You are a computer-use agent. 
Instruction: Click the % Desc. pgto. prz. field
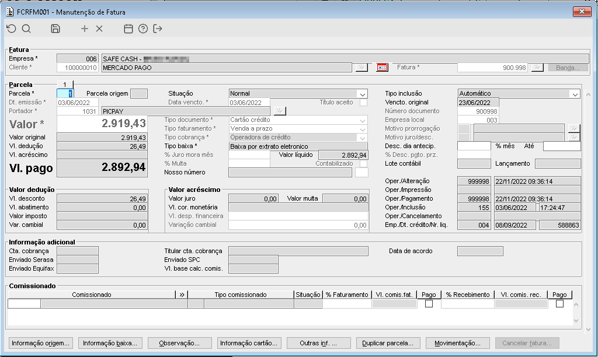(x=474, y=155)
